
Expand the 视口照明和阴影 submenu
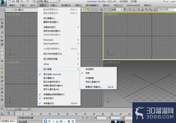(59, 59)
